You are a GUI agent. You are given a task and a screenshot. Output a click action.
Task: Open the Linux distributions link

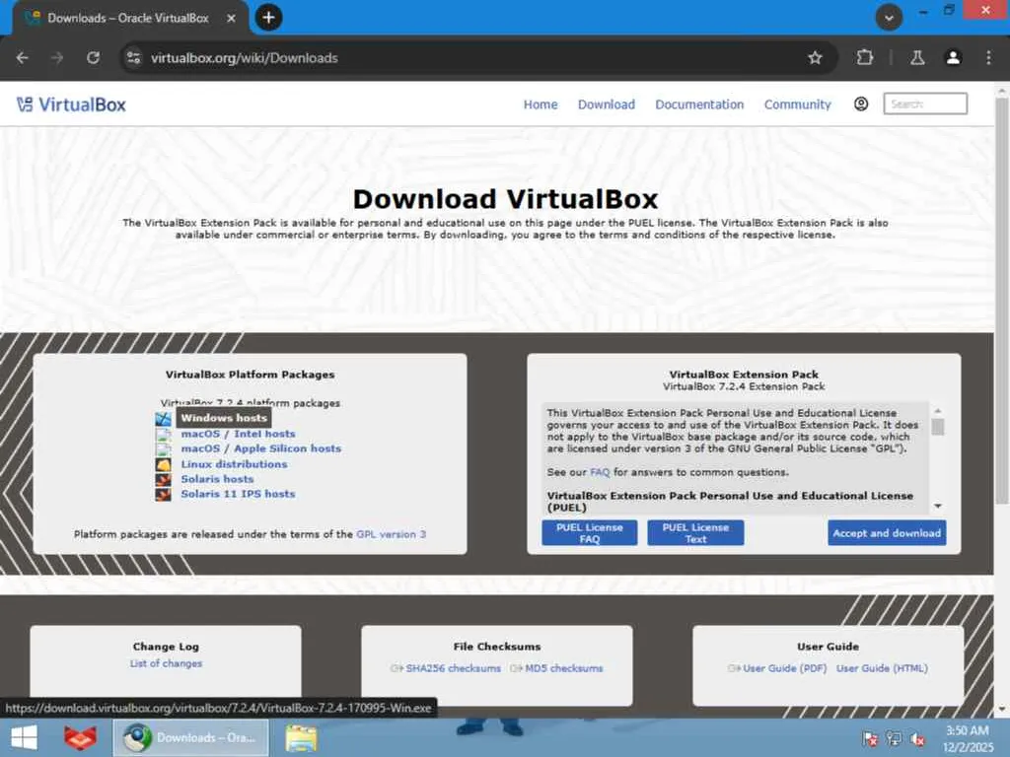click(234, 464)
